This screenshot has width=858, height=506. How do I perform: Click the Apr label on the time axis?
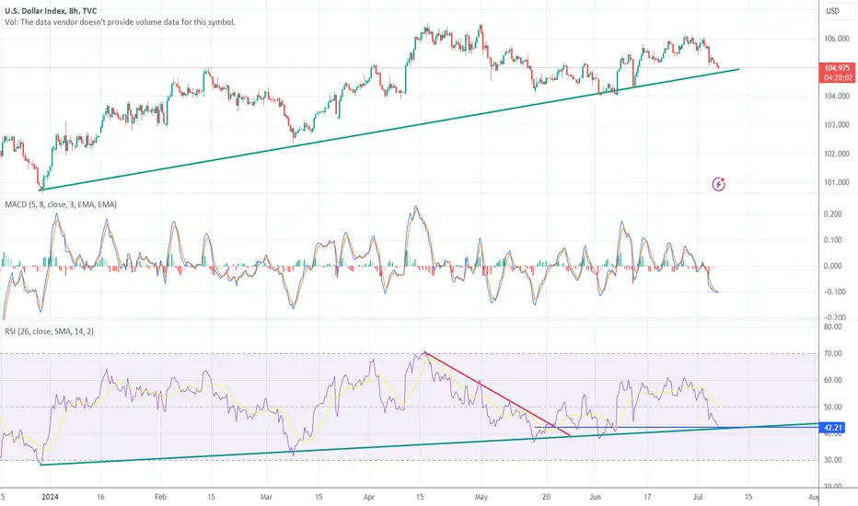coord(369,497)
